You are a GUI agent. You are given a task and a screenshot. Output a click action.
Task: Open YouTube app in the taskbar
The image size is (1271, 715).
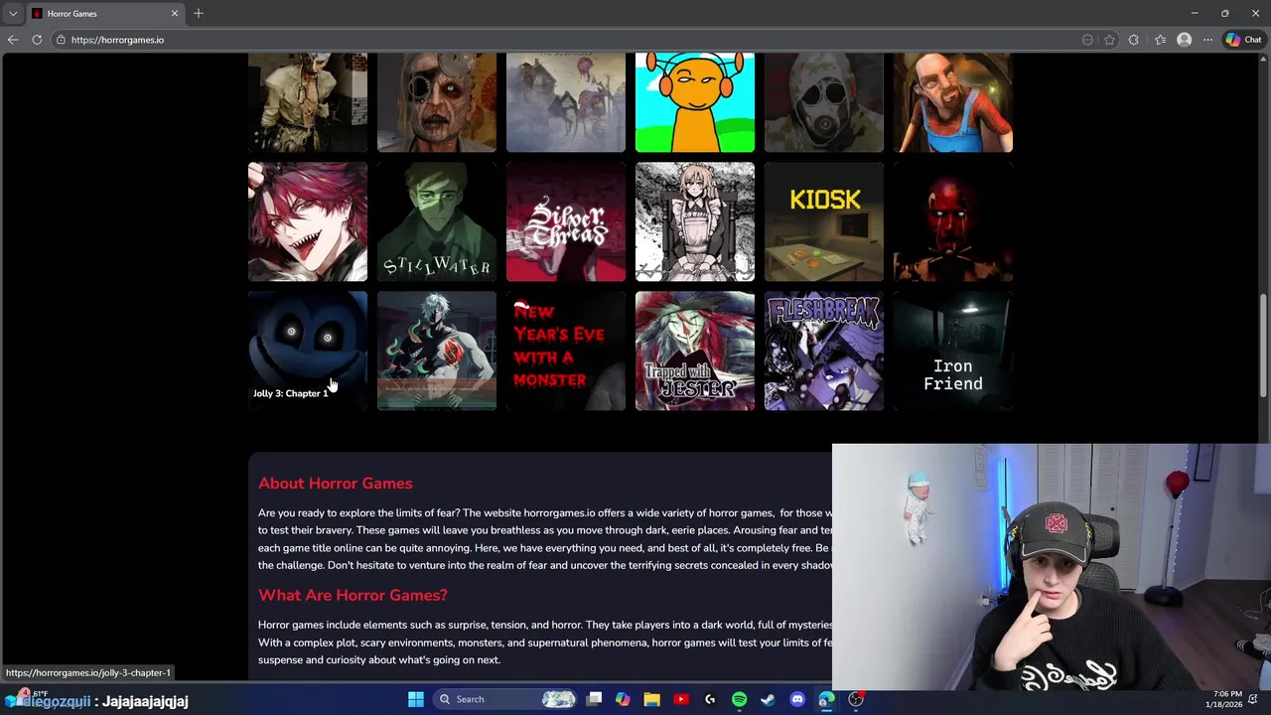[681, 699]
